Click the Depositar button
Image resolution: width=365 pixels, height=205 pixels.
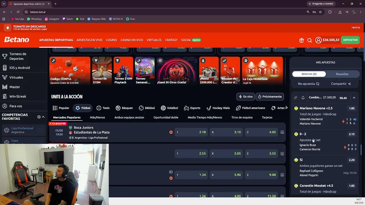(350, 40)
